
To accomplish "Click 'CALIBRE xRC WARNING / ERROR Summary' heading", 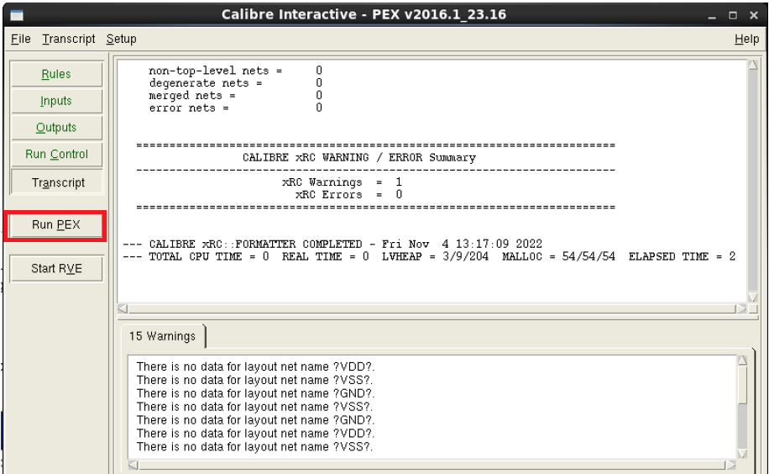I will [359, 158].
